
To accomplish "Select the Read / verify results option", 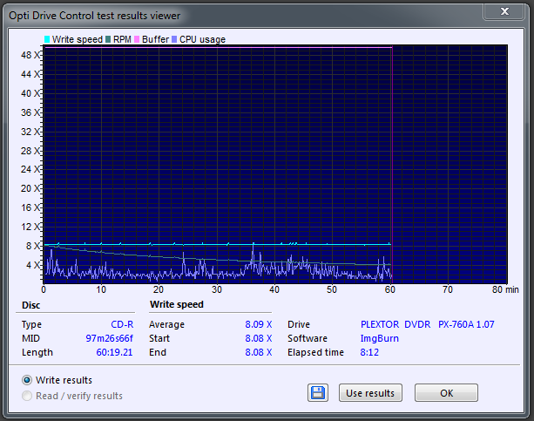I will click(27, 396).
